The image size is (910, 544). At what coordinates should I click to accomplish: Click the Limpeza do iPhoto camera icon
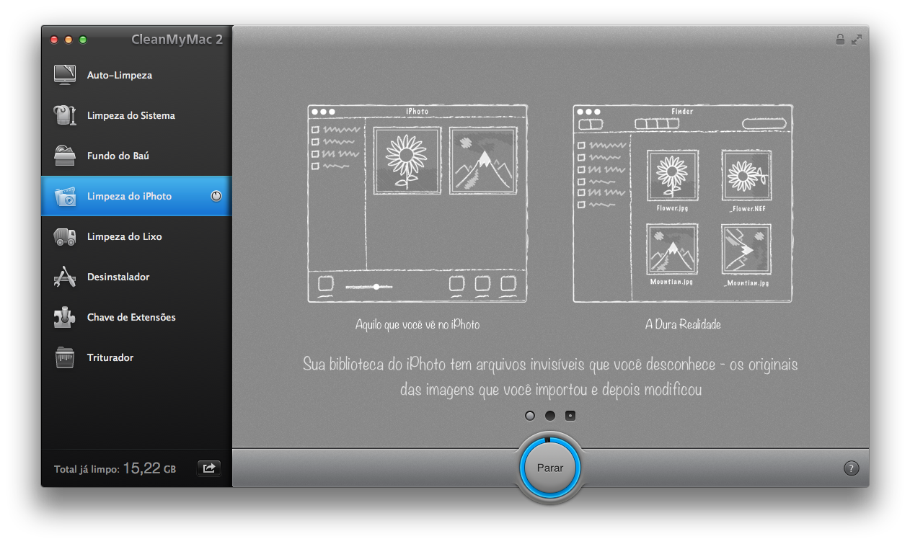click(x=65, y=196)
